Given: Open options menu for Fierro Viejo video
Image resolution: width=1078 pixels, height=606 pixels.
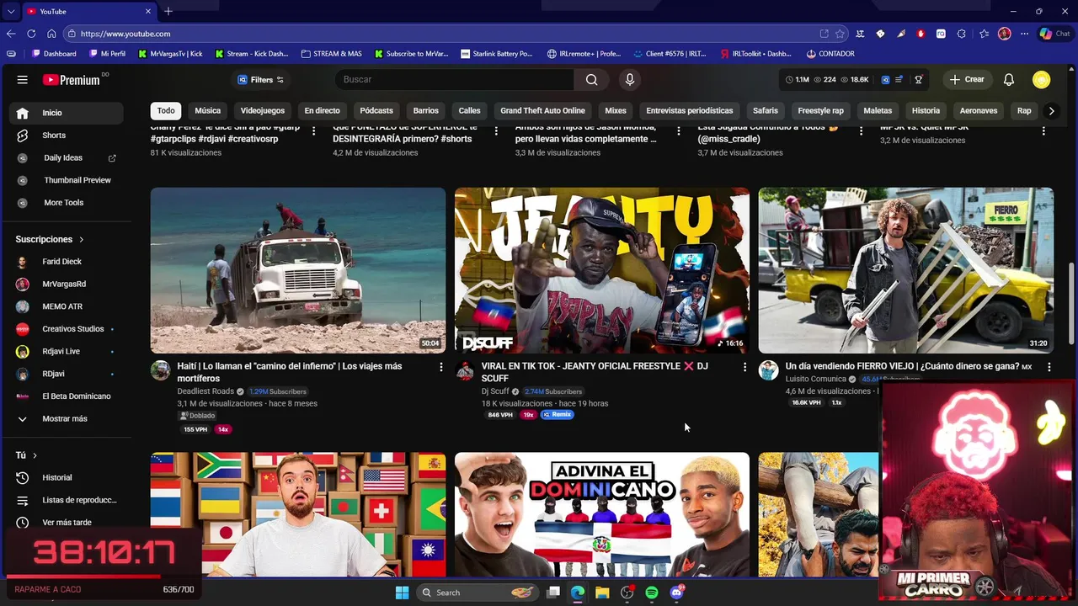Looking at the screenshot, I should pos(1049,367).
